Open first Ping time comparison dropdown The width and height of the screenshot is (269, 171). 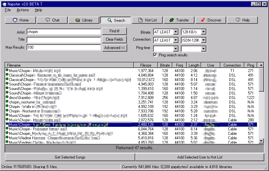click(176, 49)
